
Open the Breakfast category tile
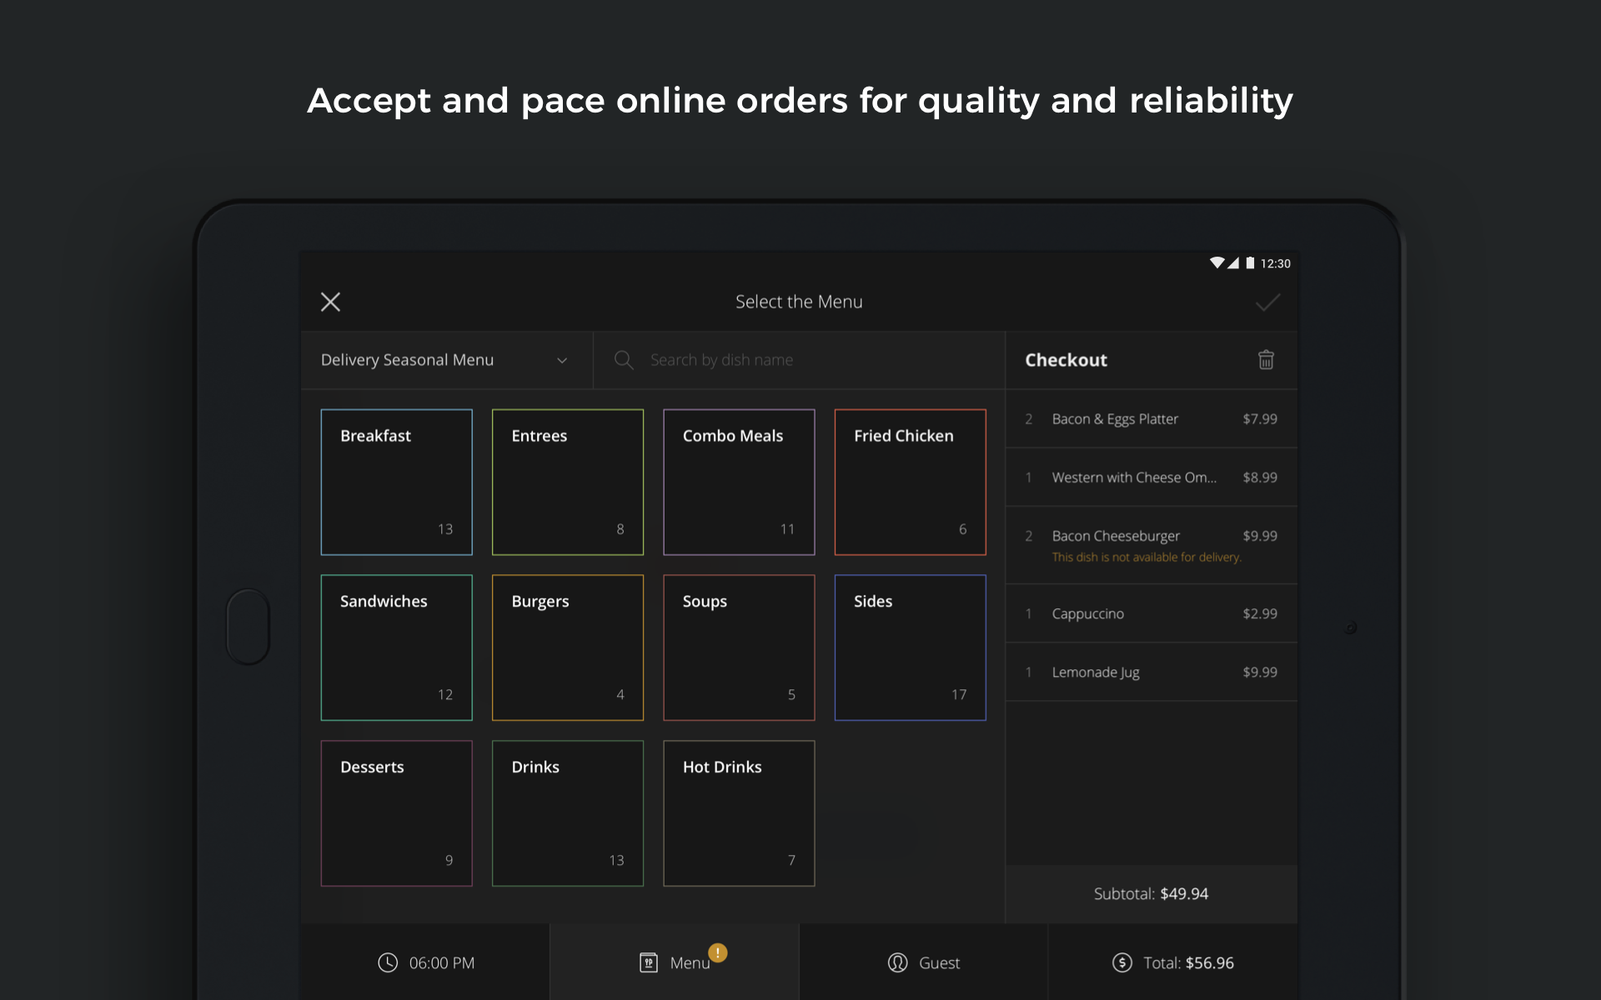pyautogui.click(x=397, y=482)
